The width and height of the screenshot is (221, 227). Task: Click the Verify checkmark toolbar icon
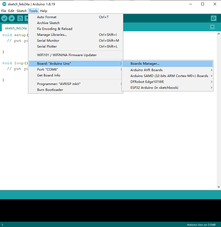(4, 18)
